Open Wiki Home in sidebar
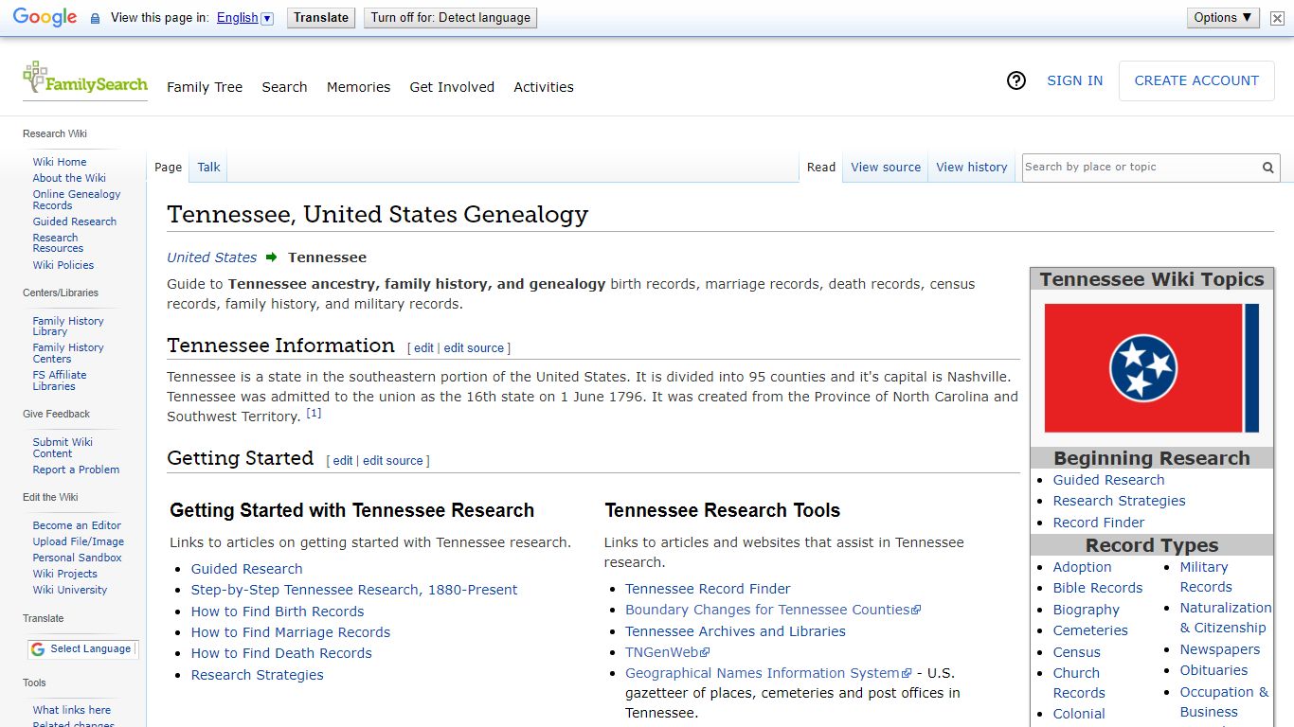 [x=60, y=162]
